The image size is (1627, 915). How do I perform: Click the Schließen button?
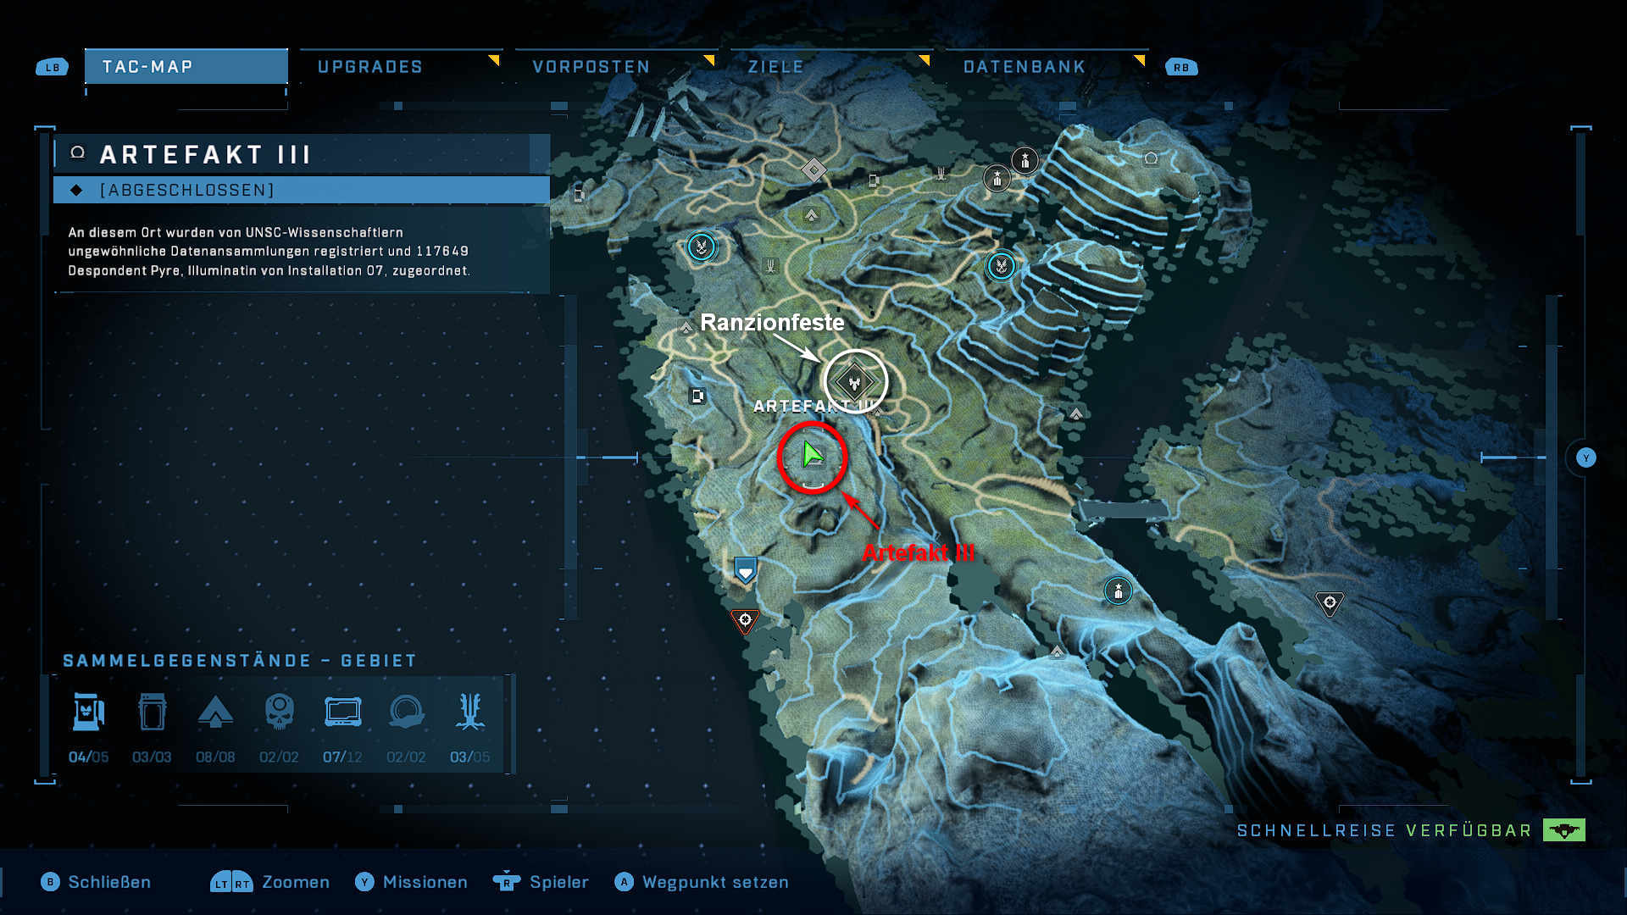point(96,882)
